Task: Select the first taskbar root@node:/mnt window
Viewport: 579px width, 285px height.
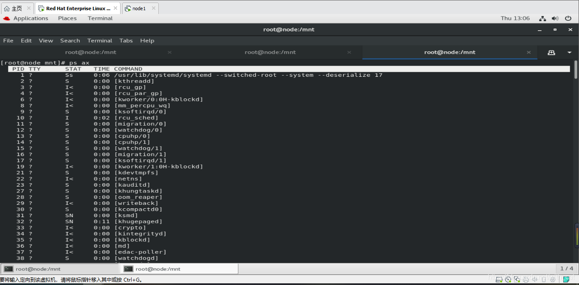Action: pyautogui.click(x=60, y=268)
